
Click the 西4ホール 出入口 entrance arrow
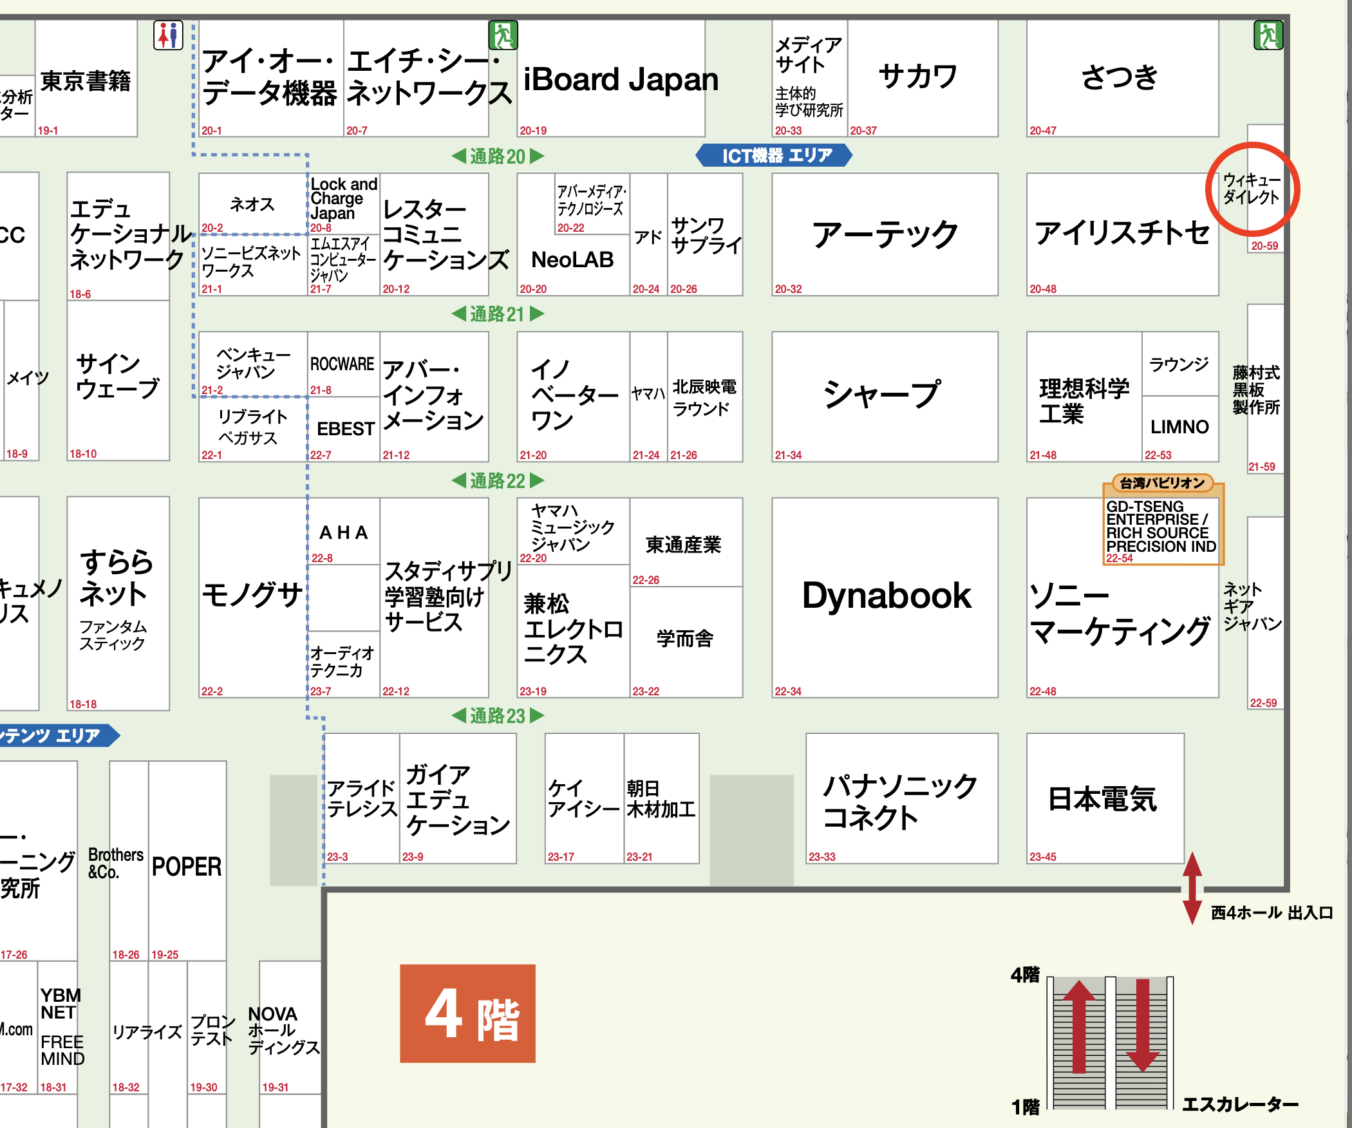[1192, 888]
